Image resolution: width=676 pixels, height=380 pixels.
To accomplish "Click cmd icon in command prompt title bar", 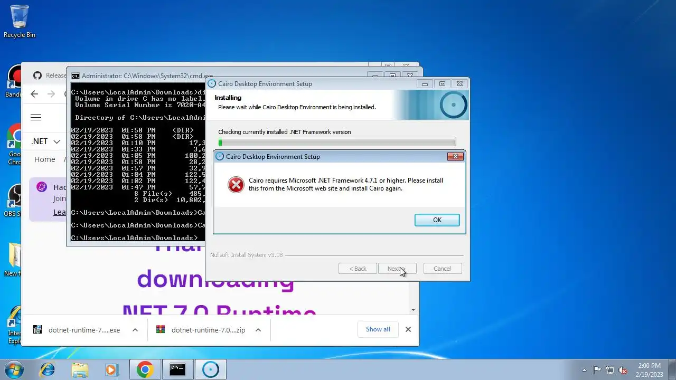I will pos(76,76).
